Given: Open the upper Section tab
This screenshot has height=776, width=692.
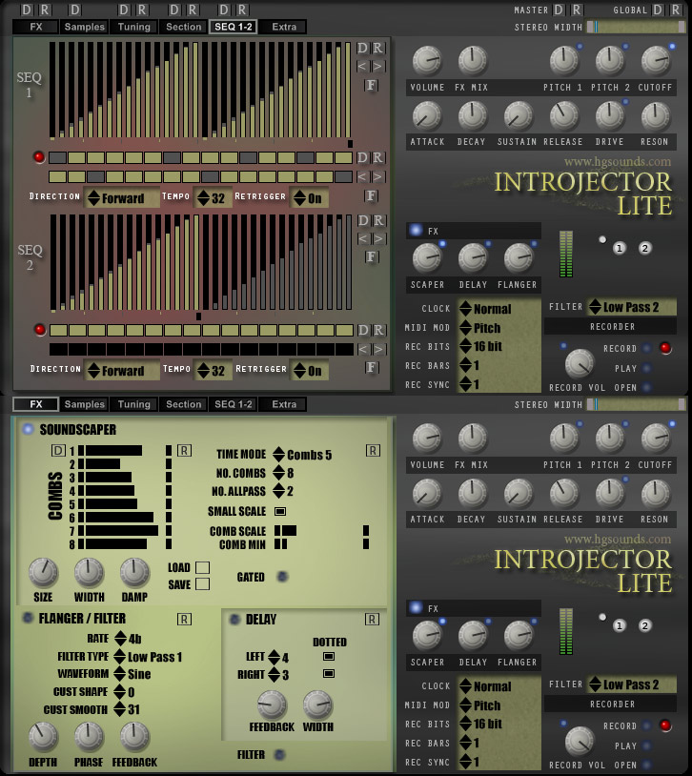Looking at the screenshot, I should coord(183,27).
